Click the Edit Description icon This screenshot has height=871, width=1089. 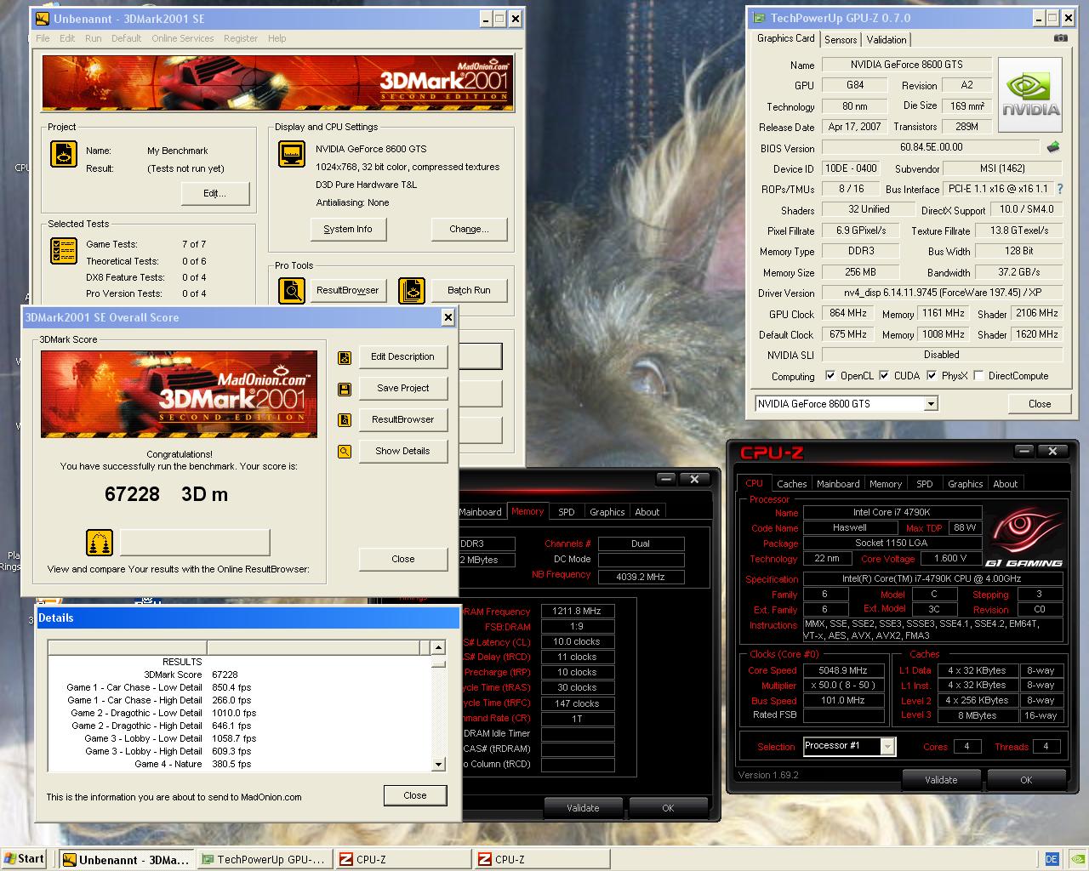[345, 358]
